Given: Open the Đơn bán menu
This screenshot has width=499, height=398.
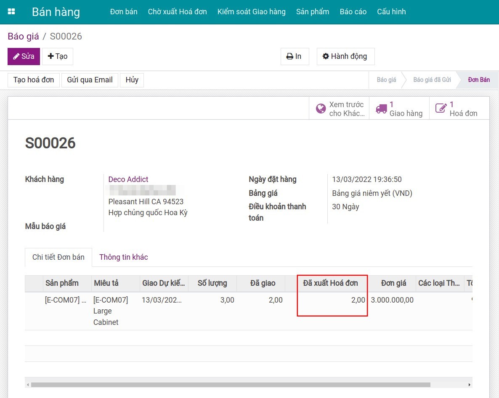Looking at the screenshot, I should [124, 12].
